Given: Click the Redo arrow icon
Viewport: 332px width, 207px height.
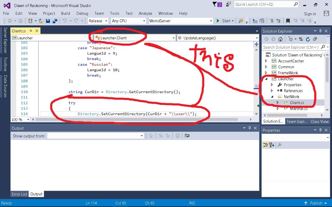Looking at the screenshot, I should [x=76, y=21].
